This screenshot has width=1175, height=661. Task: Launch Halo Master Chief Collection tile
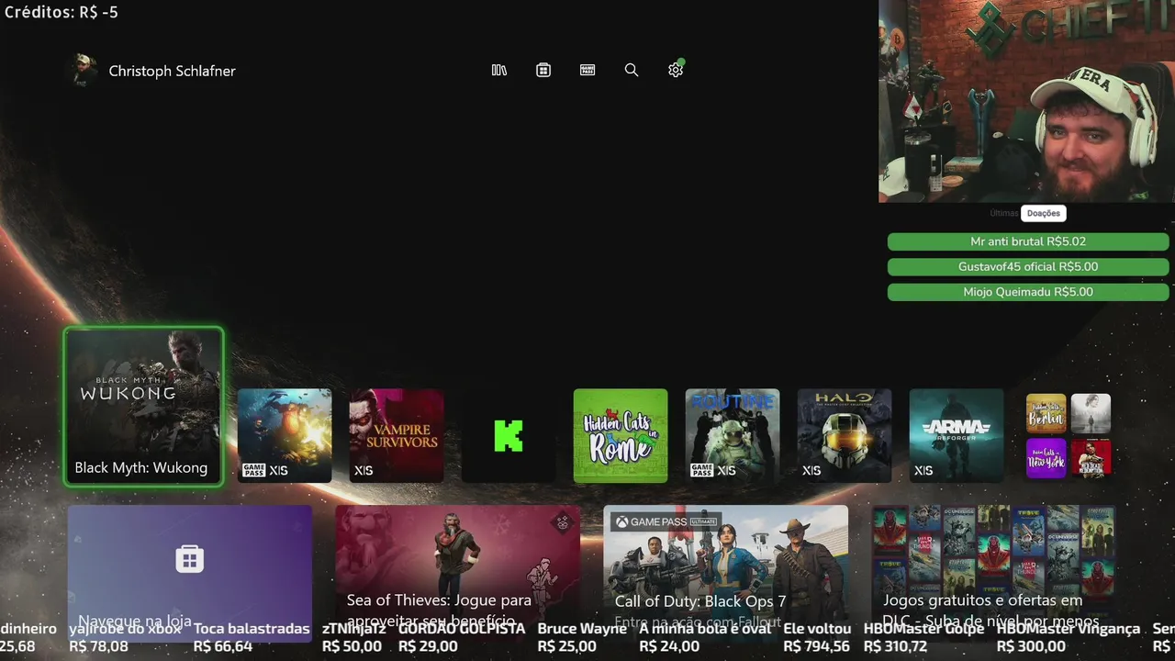pos(845,435)
